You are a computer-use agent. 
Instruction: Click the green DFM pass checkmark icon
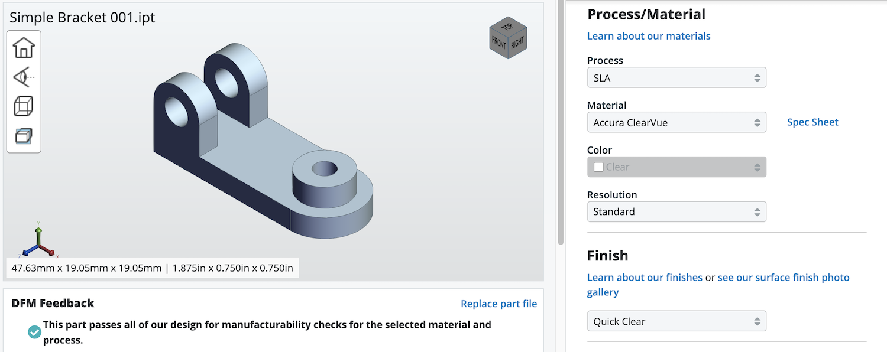35,333
